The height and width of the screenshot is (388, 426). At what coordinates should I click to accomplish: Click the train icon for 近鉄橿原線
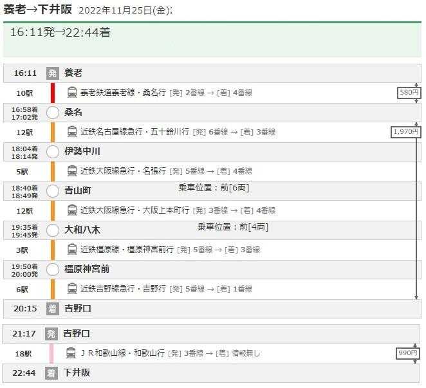pyautogui.click(x=72, y=250)
